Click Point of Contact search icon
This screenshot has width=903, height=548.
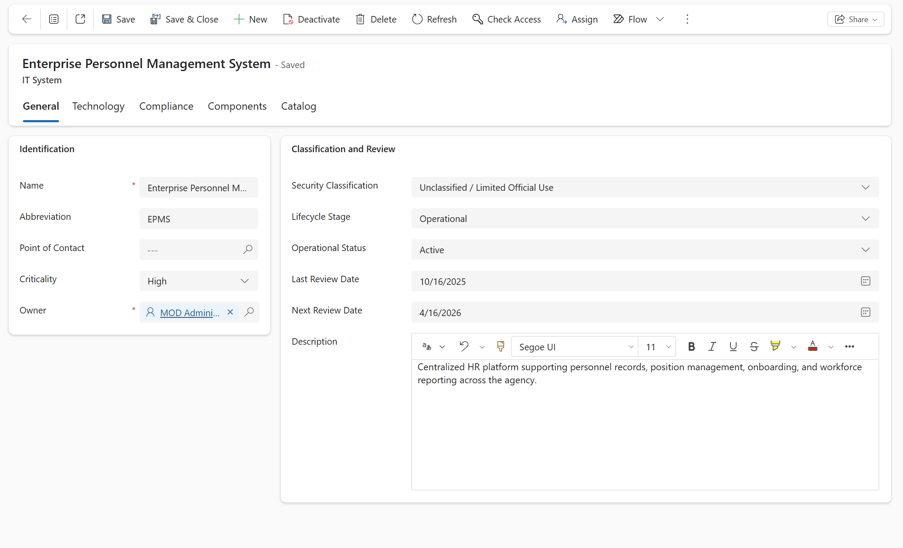click(248, 250)
